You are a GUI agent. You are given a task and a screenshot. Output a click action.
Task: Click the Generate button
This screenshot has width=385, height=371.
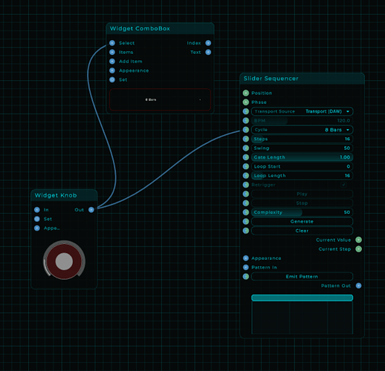coord(302,221)
